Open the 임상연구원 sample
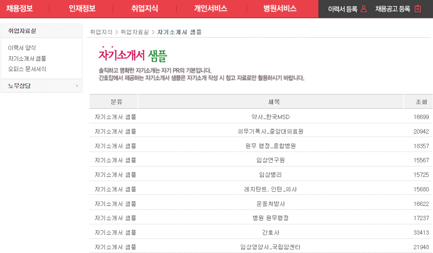The height and width of the screenshot is (253, 433). tap(270, 160)
